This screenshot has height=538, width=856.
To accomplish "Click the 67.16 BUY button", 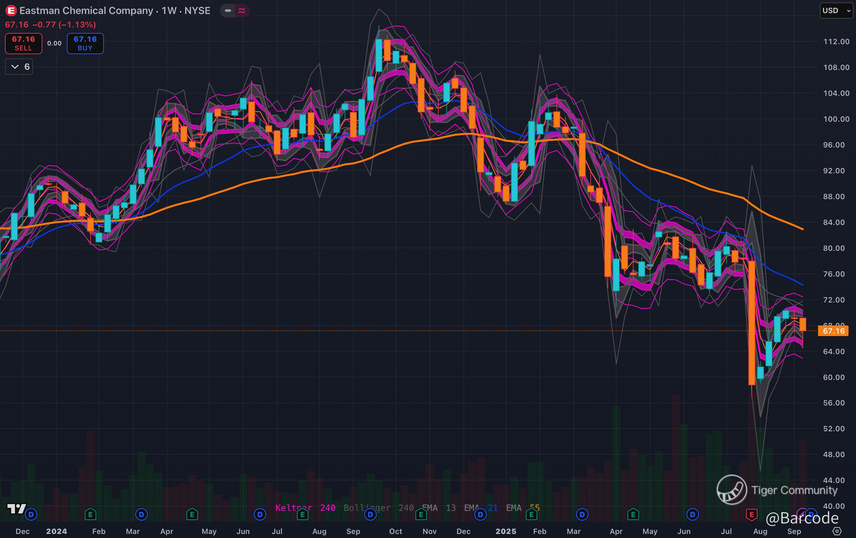I will [x=85, y=43].
